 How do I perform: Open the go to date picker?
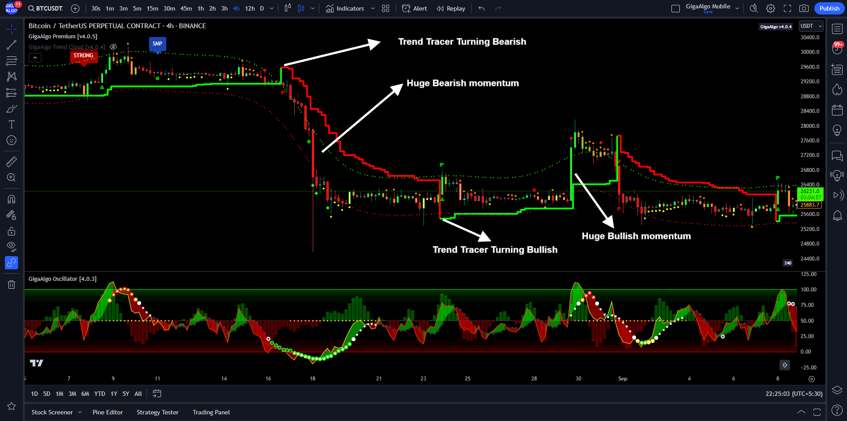[157, 394]
